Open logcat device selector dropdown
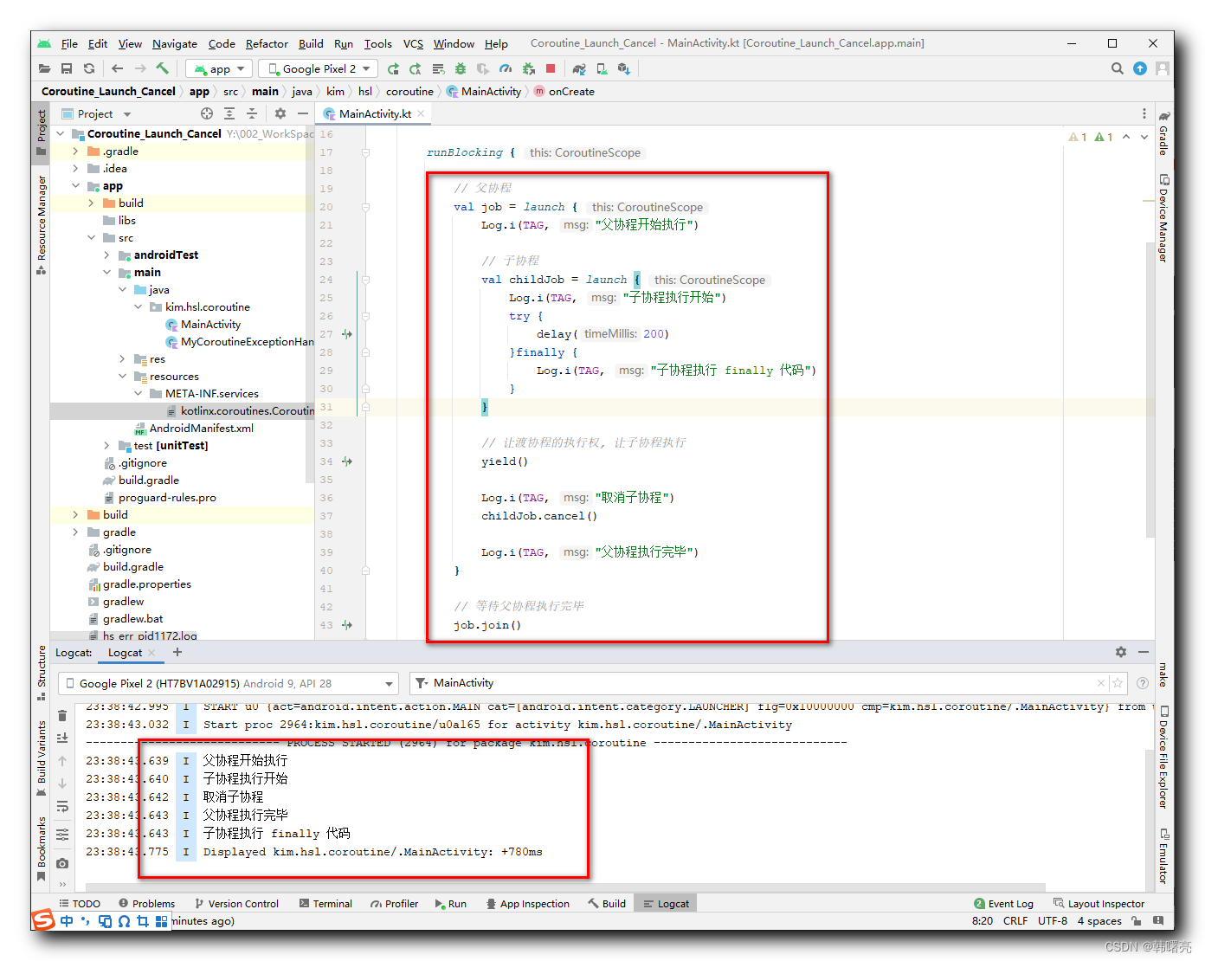Screen dimensions: 1205x961 pyautogui.click(x=229, y=683)
